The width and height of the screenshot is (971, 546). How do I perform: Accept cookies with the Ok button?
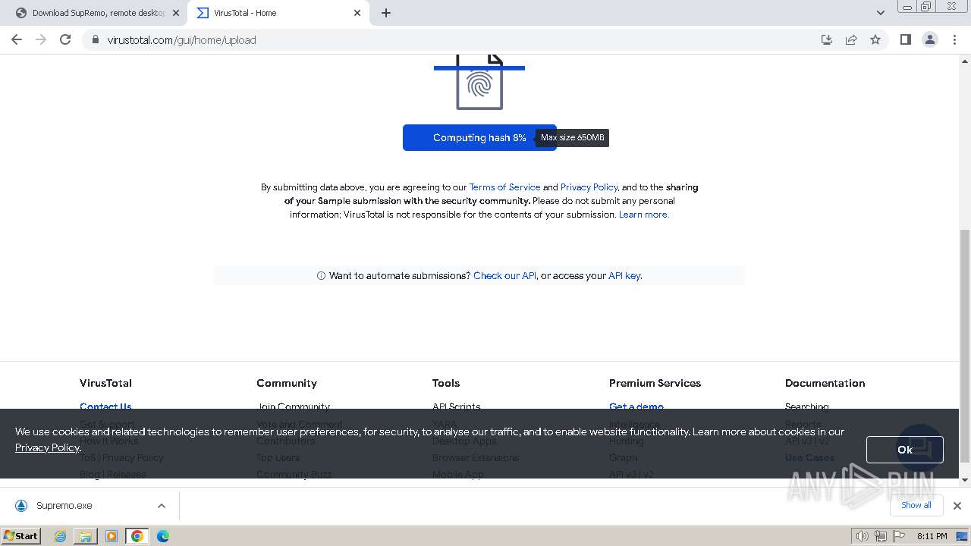tap(905, 450)
